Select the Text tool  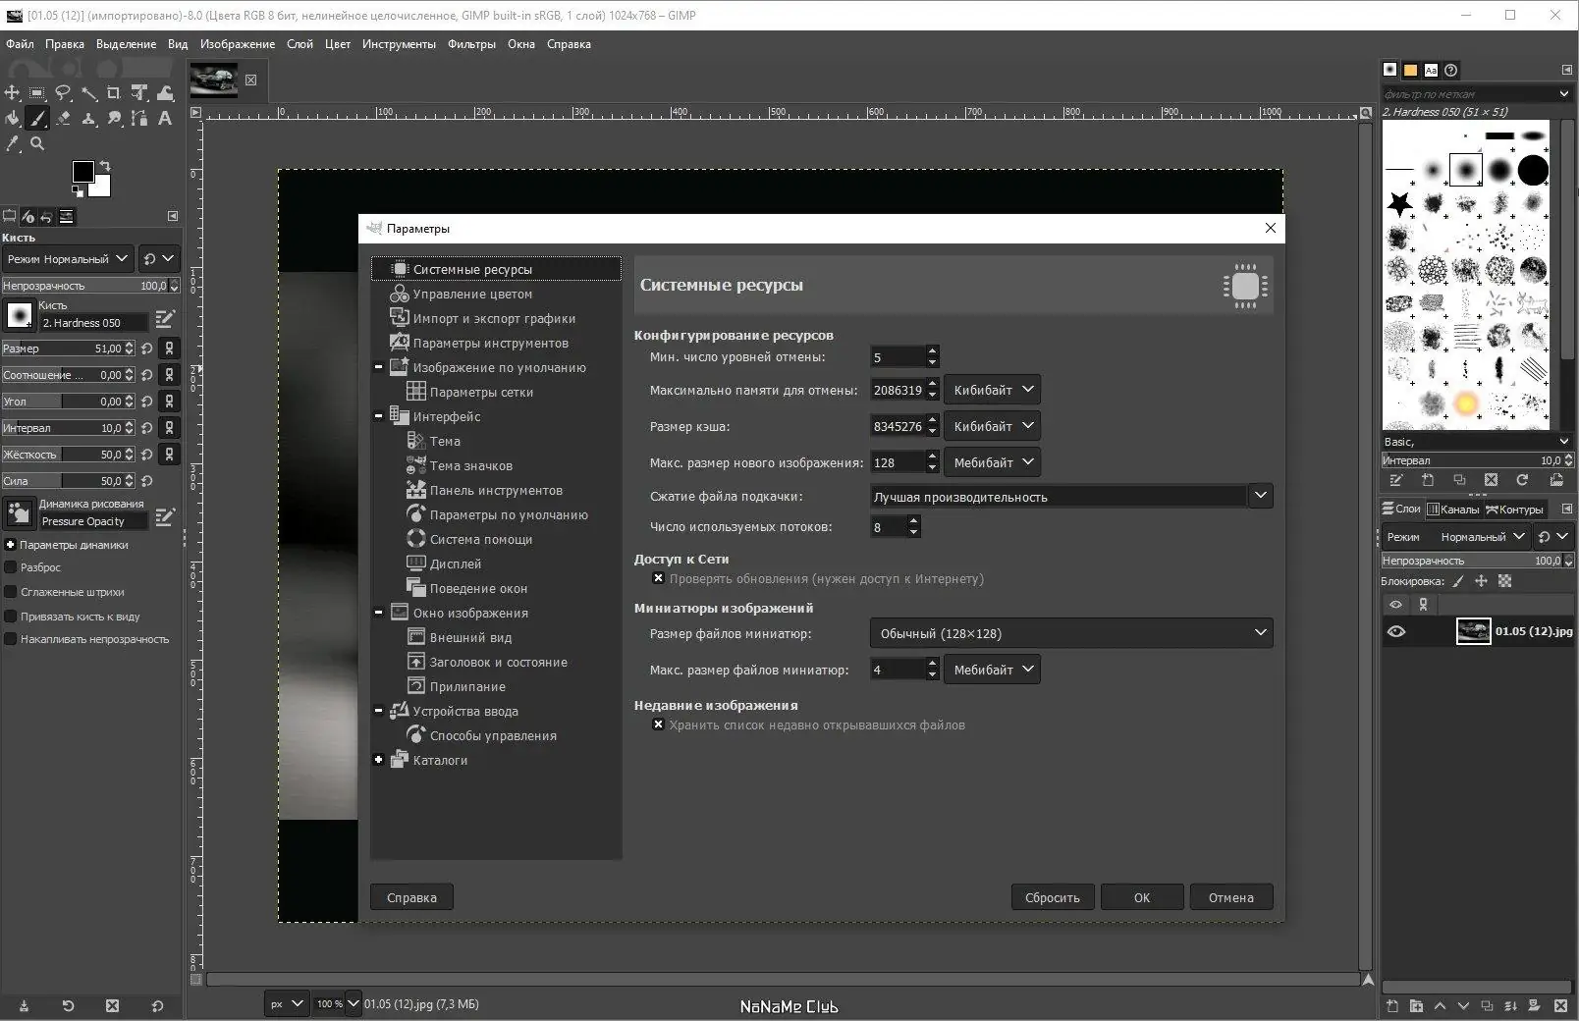click(x=166, y=119)
